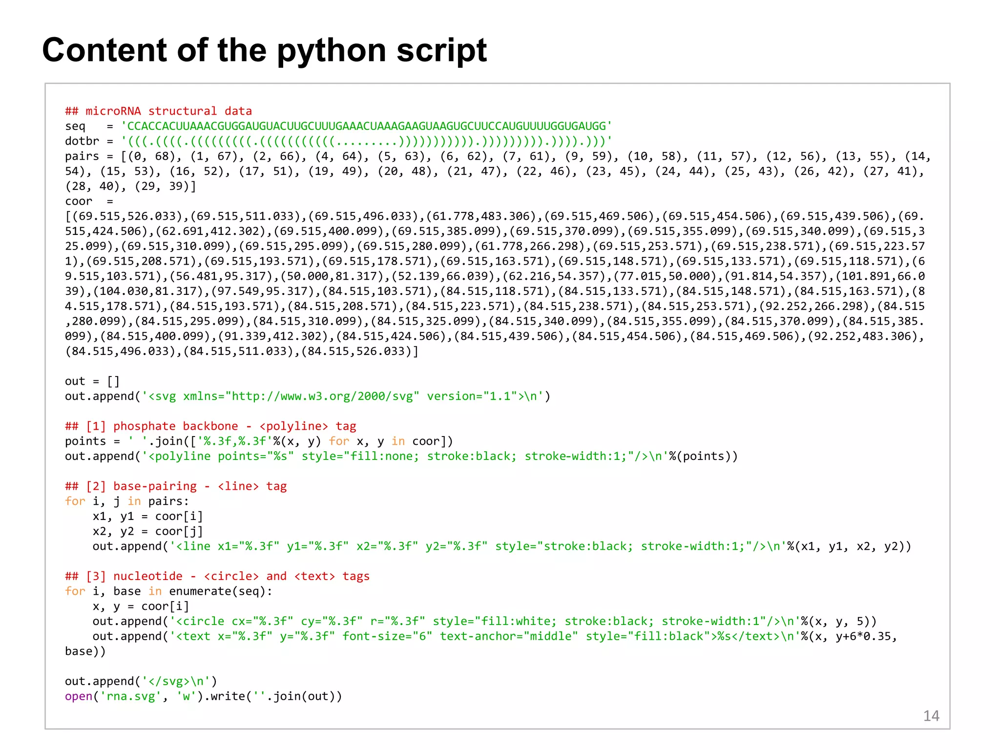Click the slide title 'Content of the python script'
This screenshot has height=750, width=1000.
(264, 51)
